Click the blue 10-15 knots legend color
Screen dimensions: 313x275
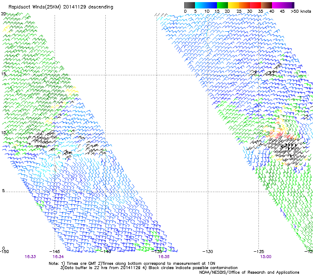[x=211, y=5]
